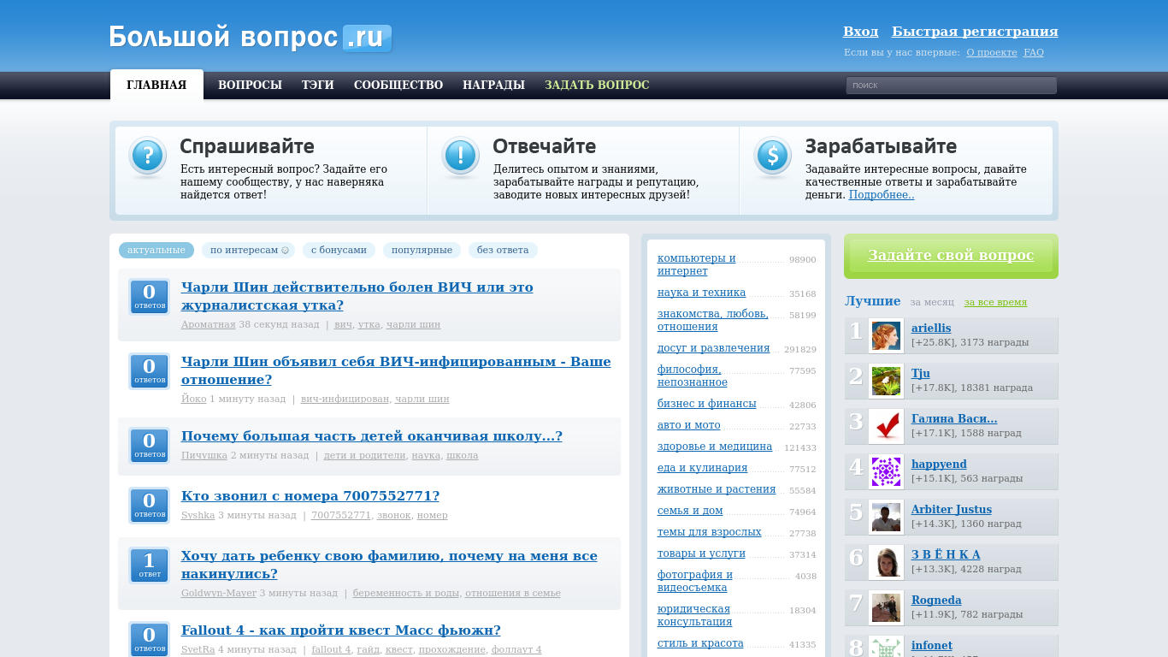Open the компьютеры и интернет category

click(x=696, y=264)
